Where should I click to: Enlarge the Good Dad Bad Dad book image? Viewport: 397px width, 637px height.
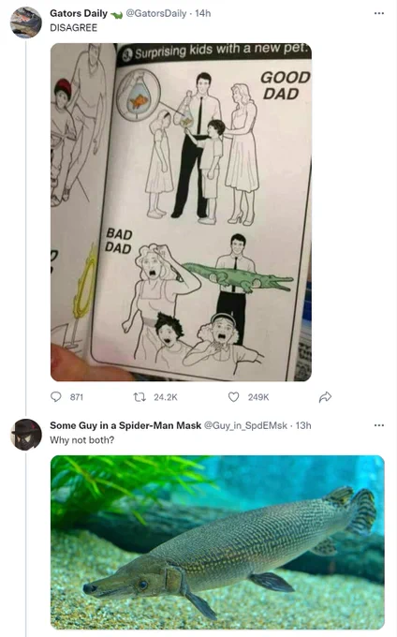coord(181,212)
